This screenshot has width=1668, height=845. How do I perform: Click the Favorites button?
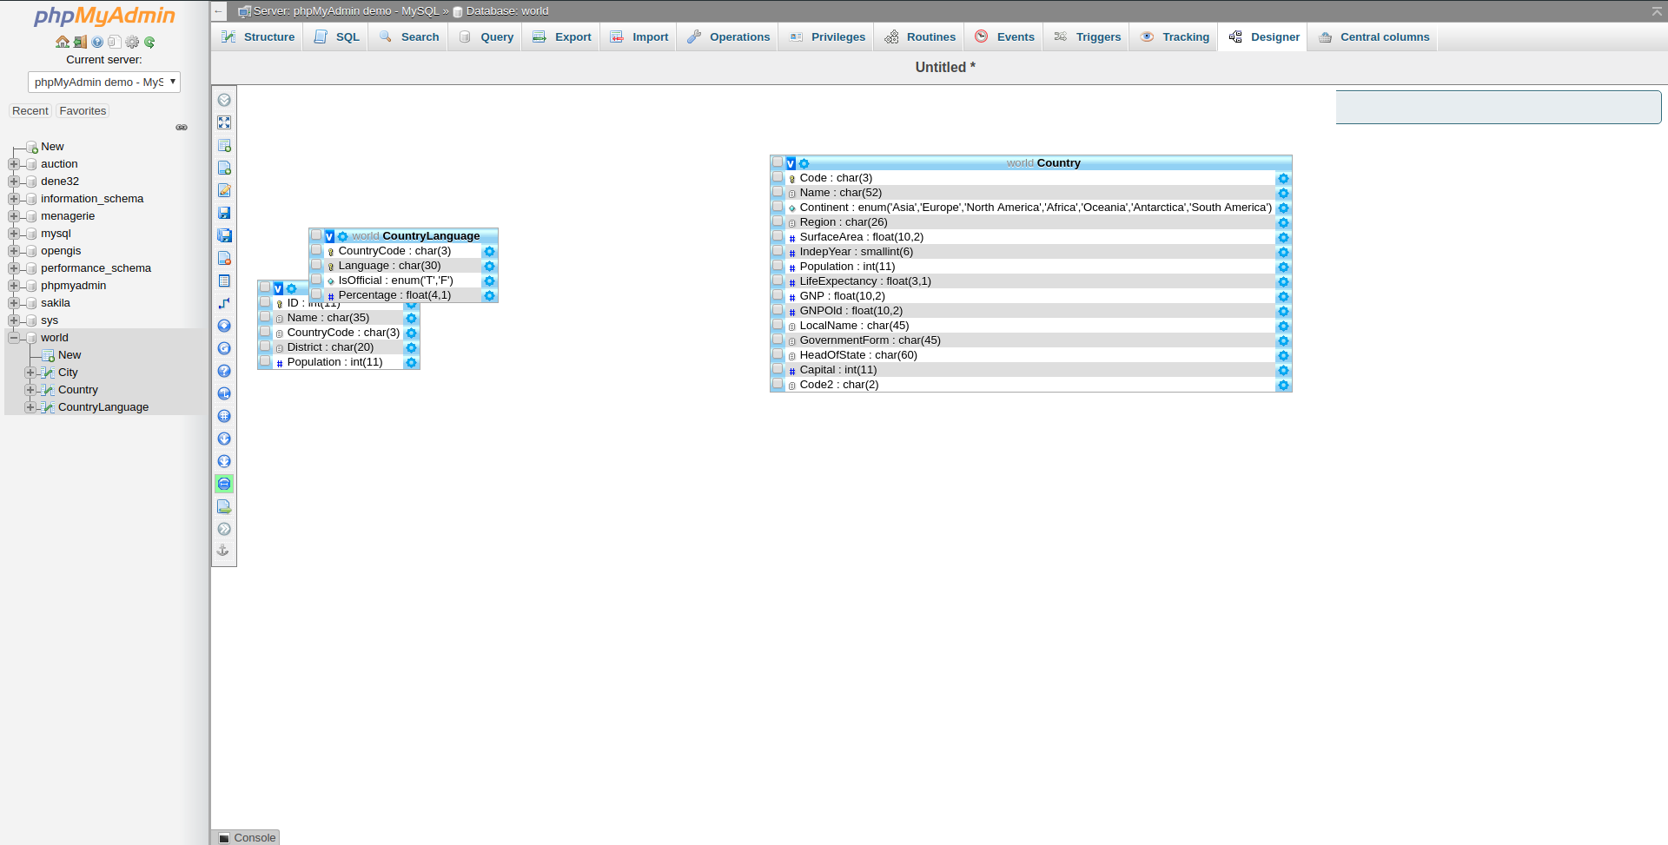click(x=83, y=110)
